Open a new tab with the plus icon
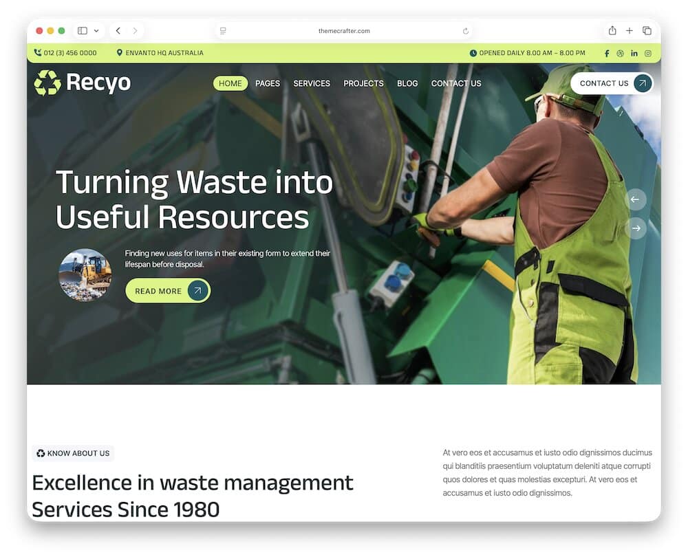688x557 pixels. click(x=630, y=31)
